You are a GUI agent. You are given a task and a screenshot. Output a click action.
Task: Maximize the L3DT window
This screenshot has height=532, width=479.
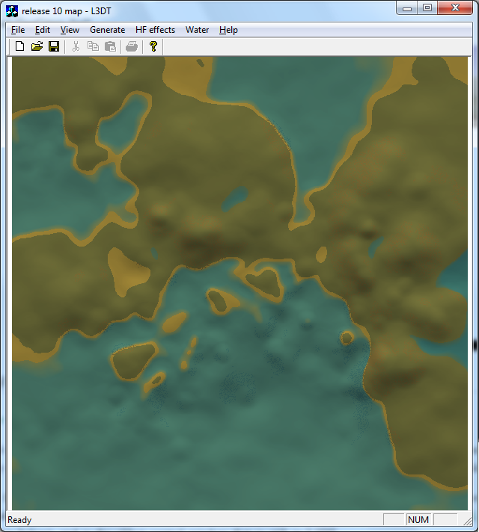pyautogui.click(x=427, y=8)
